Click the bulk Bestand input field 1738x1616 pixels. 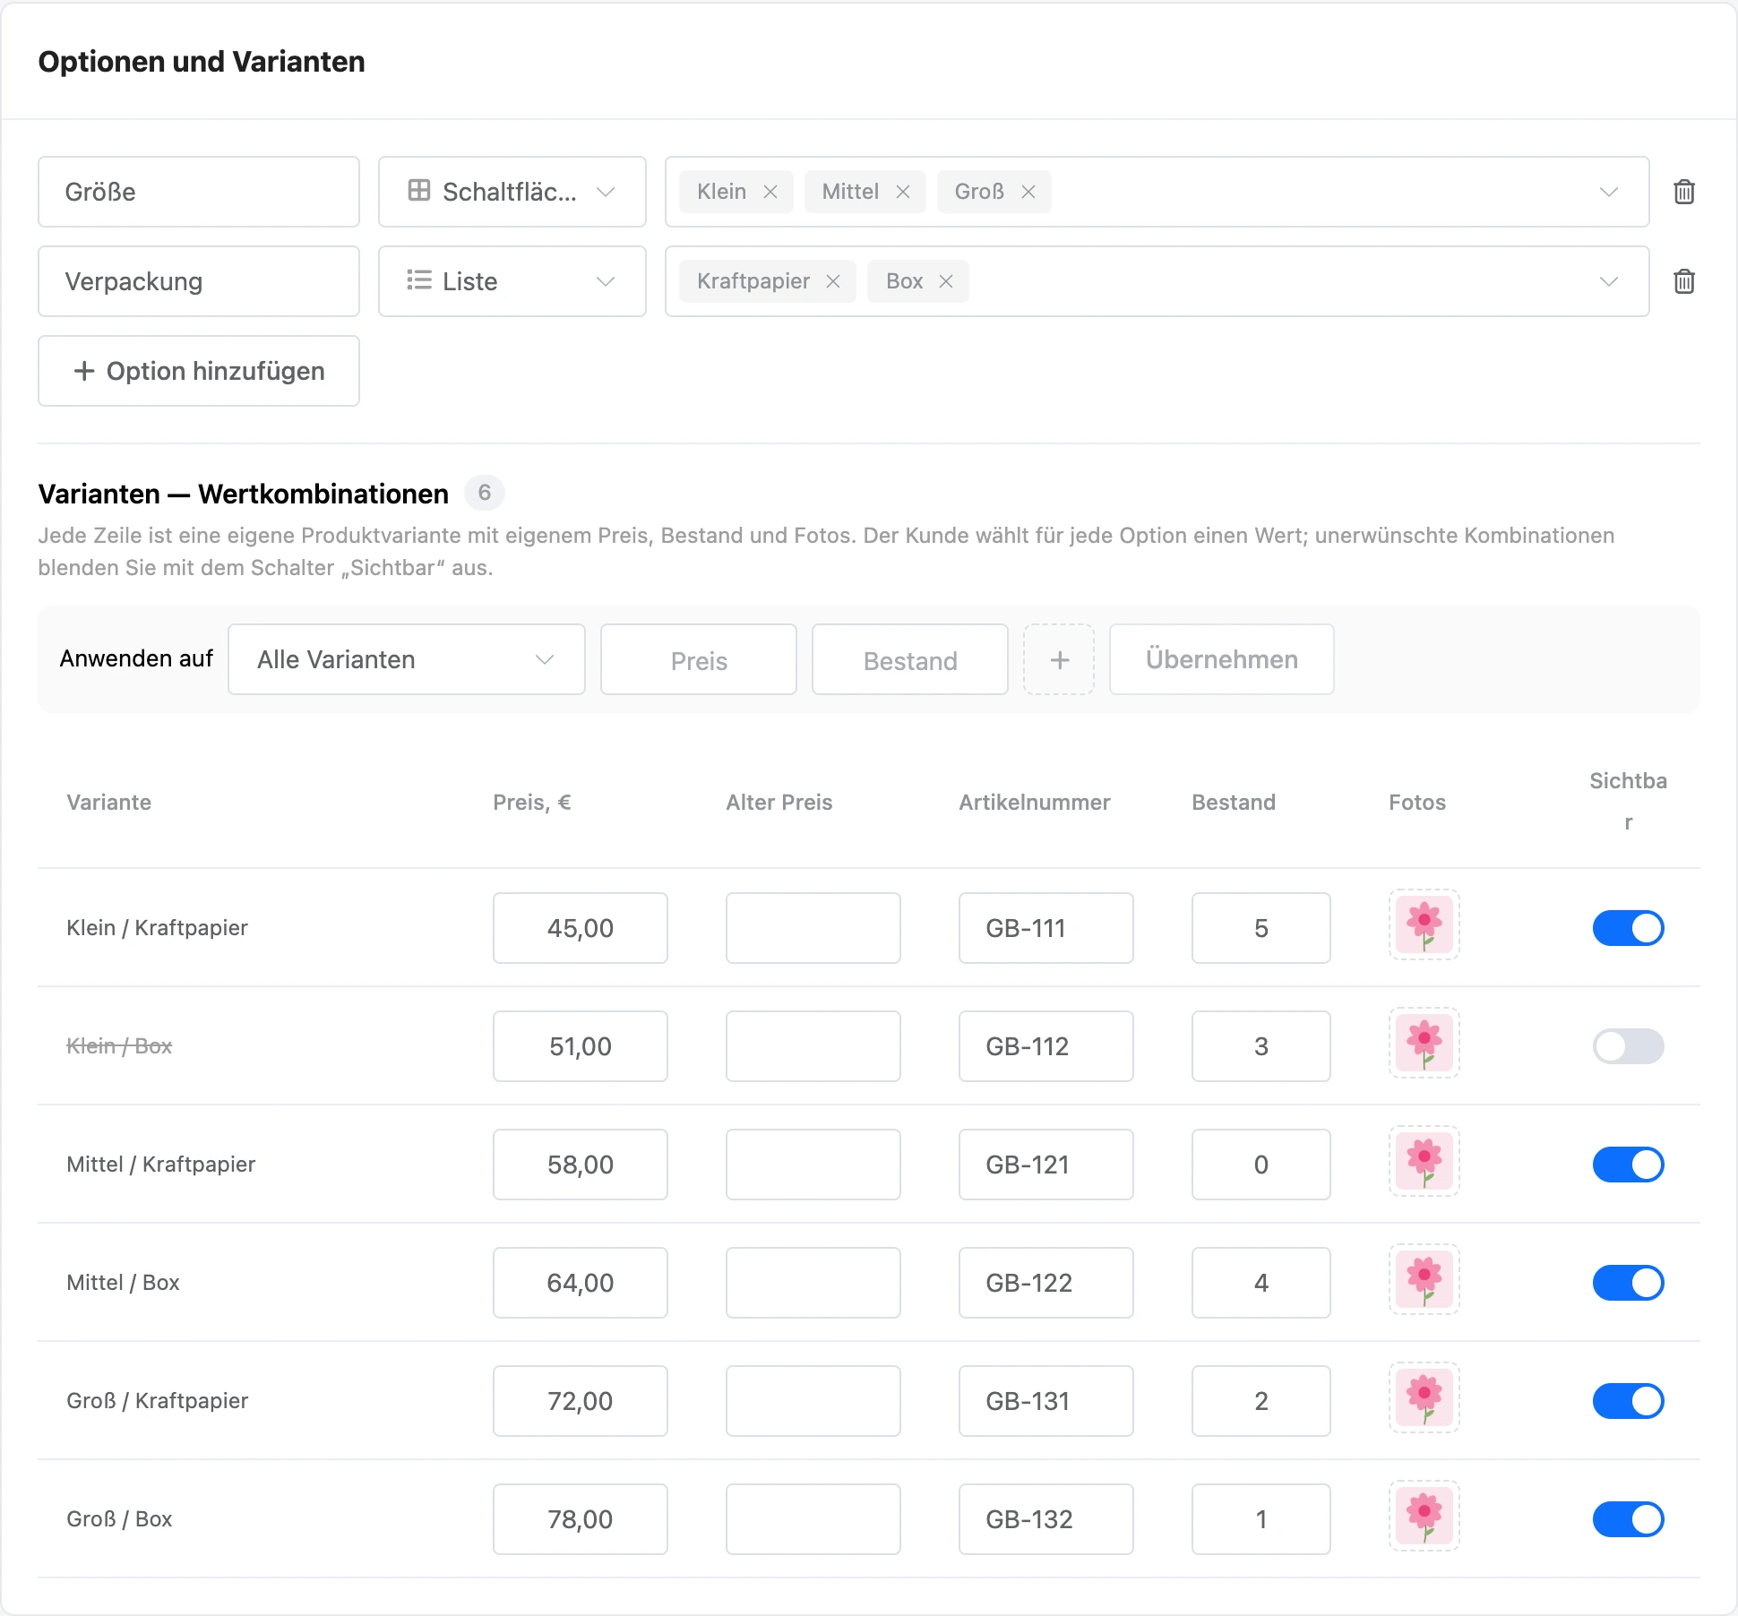point(910,659)
